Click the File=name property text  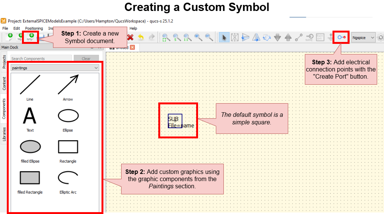181,126
